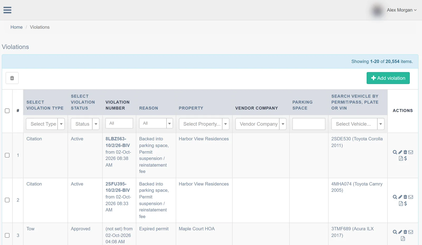Open PDF for violation 2
422x245 pixels.
tap(401, 204)
